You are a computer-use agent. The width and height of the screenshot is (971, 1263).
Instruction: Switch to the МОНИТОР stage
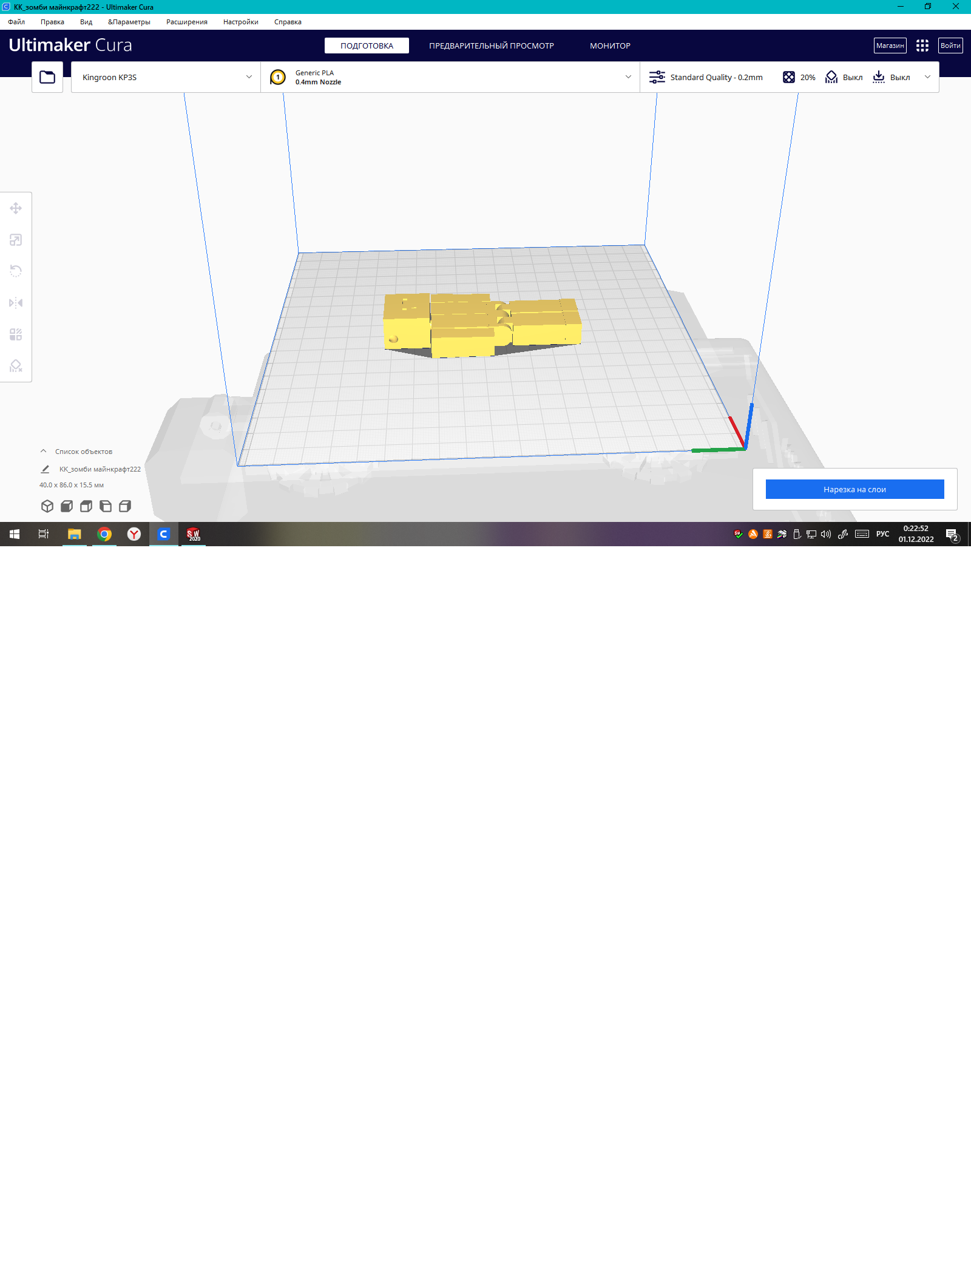[610, 46]
